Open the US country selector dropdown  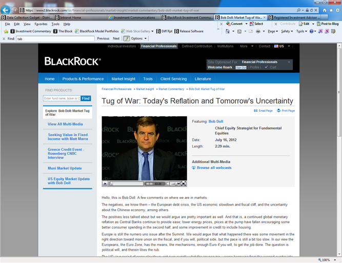(282, 46)
